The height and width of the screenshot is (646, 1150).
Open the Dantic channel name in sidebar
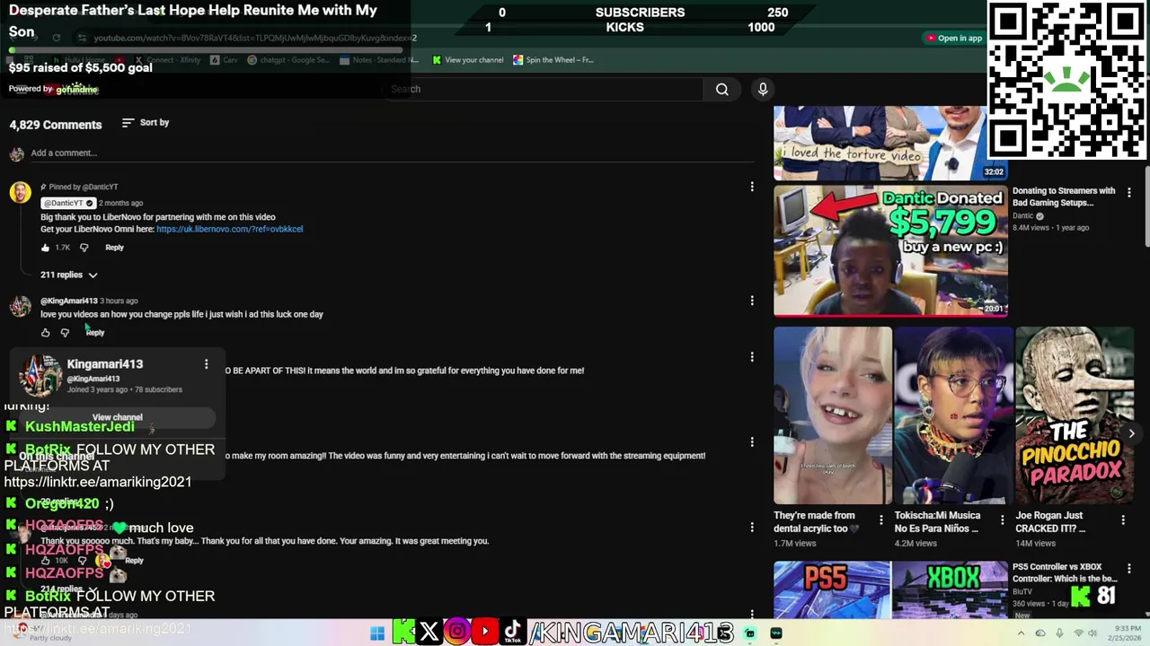point(1023,216)
